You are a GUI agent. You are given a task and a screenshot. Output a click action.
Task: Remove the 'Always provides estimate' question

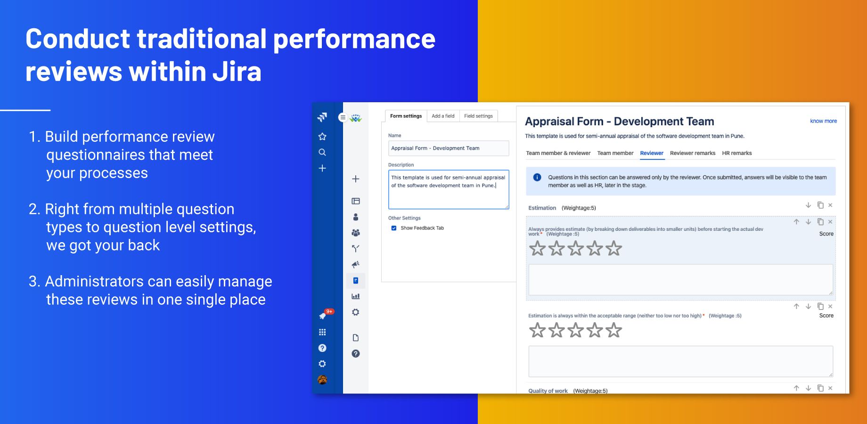tap(830, 221)
